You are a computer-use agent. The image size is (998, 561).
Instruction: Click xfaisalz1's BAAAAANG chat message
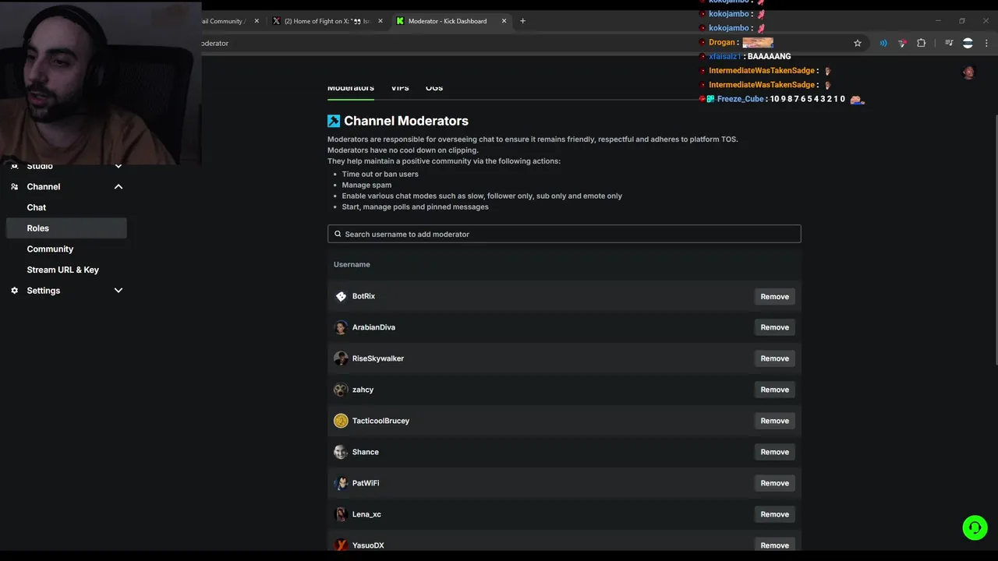coord(769,57)
